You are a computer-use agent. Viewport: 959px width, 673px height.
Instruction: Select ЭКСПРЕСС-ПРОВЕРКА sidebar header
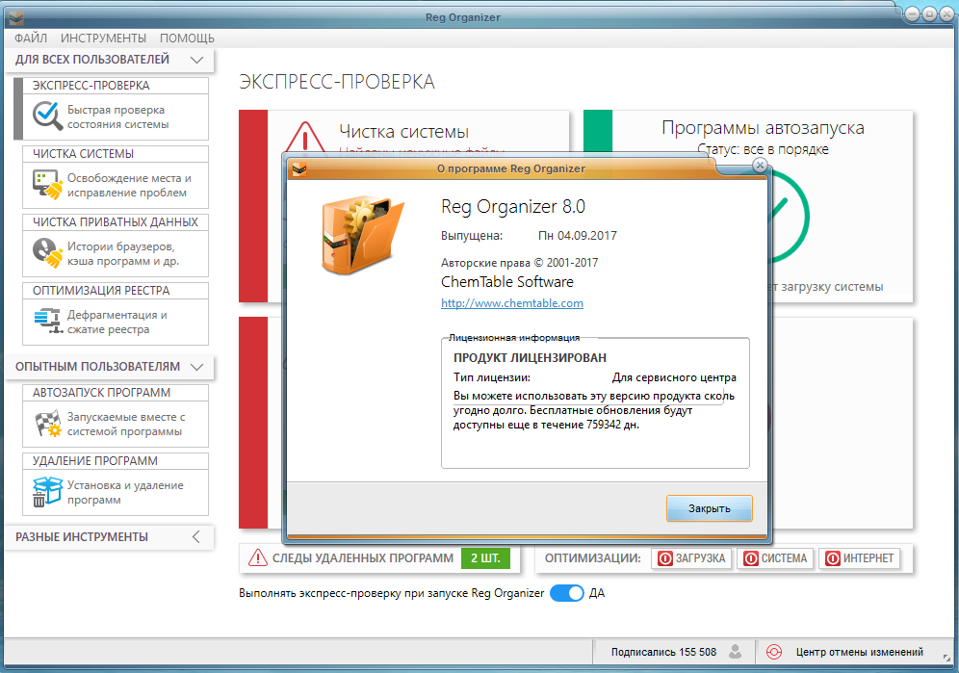[116, 86]
